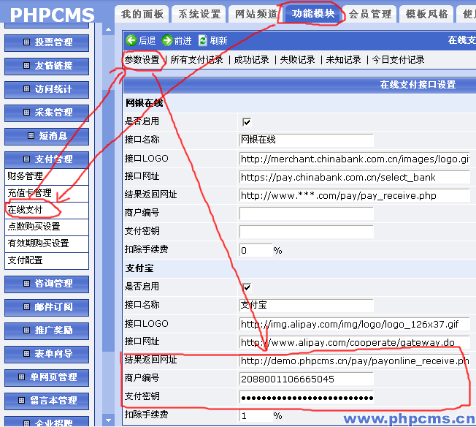This screenshot has width=476, height=427.
Task: Click the 支付宝 商户编号 field
Action: point(307,379)
